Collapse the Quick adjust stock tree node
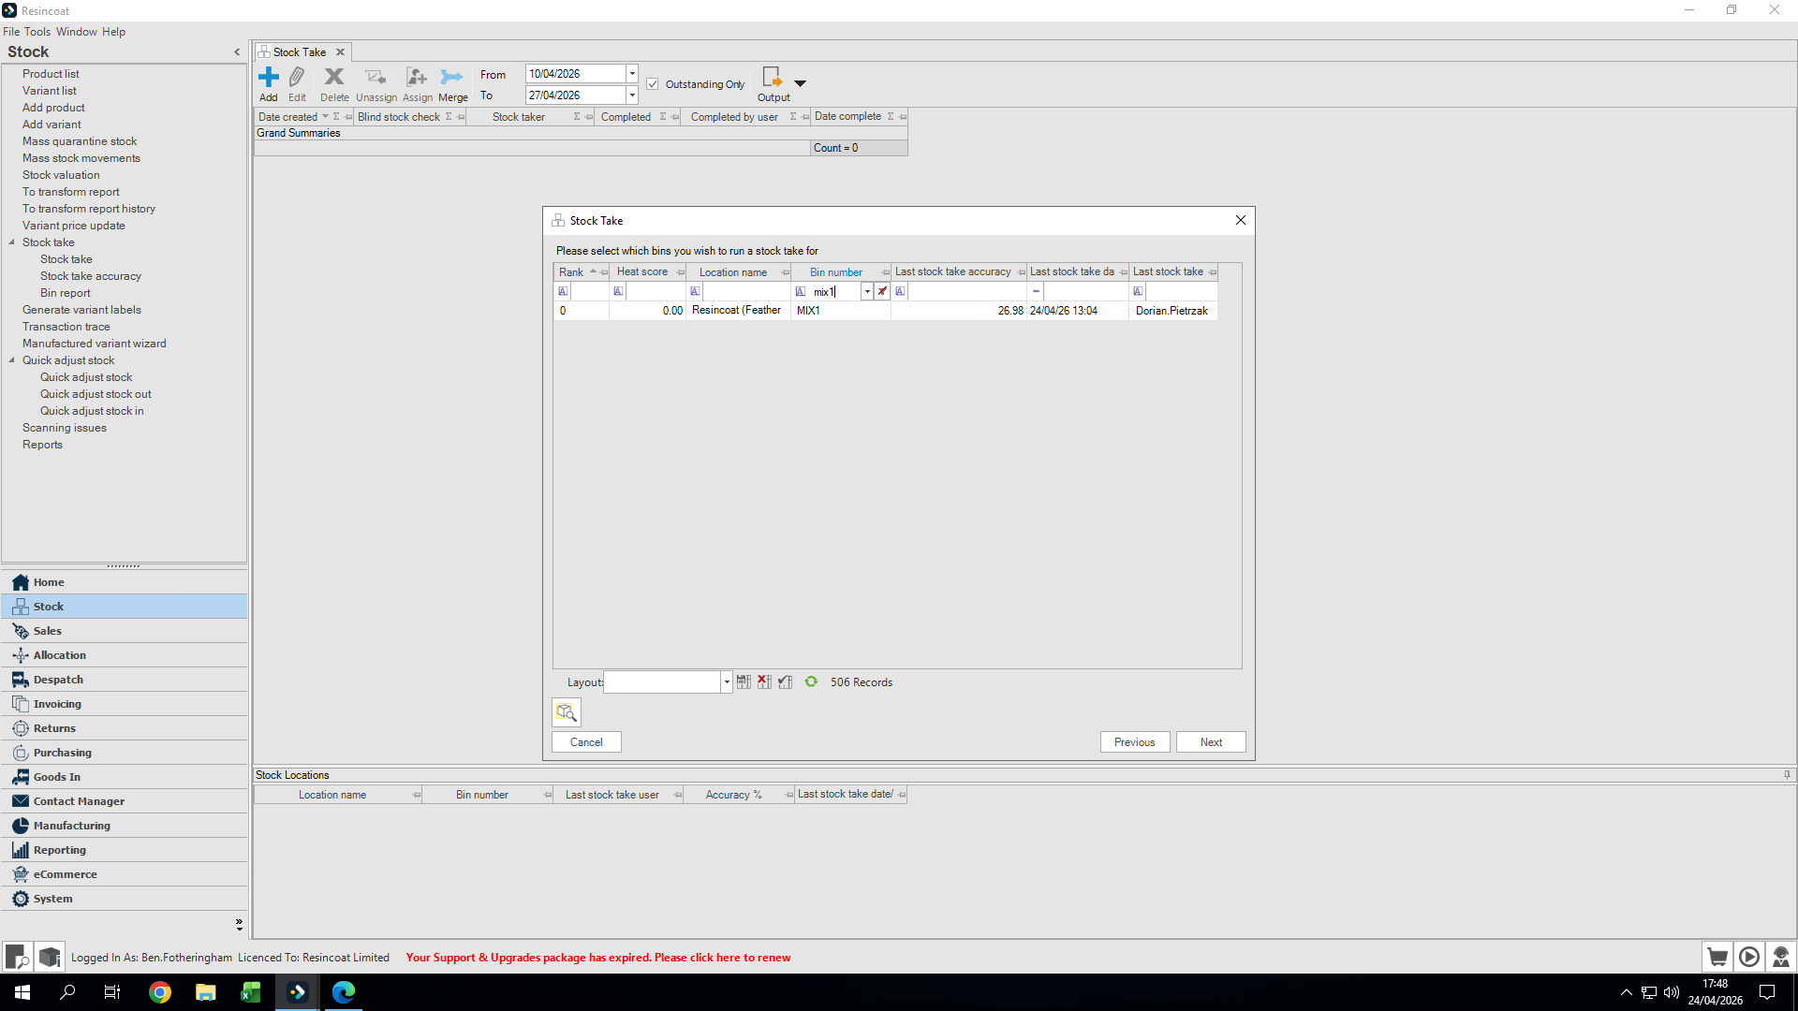The image size is (1798, 1011). 12,360
